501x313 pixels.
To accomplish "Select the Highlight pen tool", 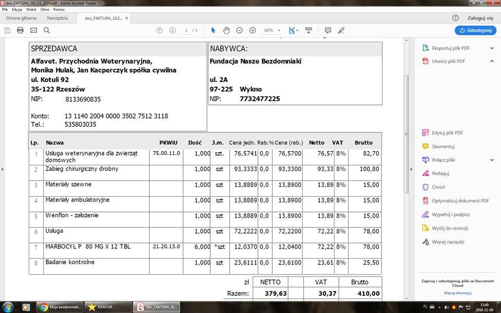I will point(341,30).
